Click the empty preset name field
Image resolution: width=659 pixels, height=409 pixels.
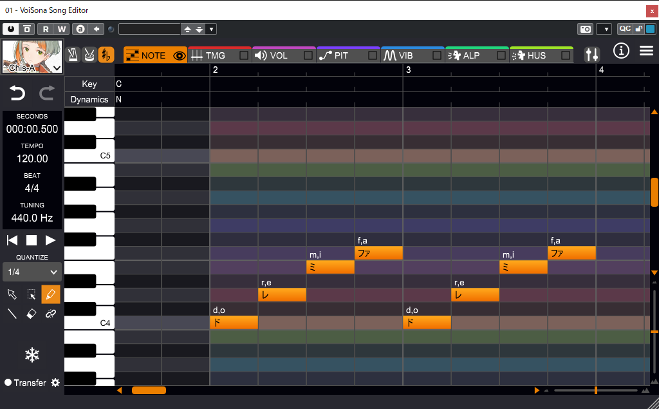tap(149, 29)
